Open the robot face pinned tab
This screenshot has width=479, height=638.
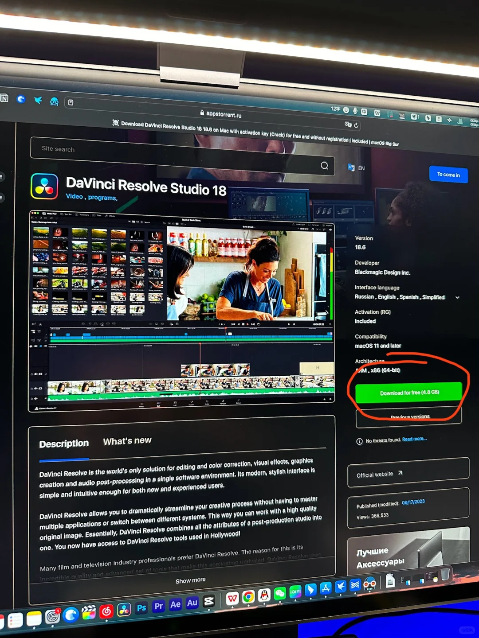pos(54,101)
